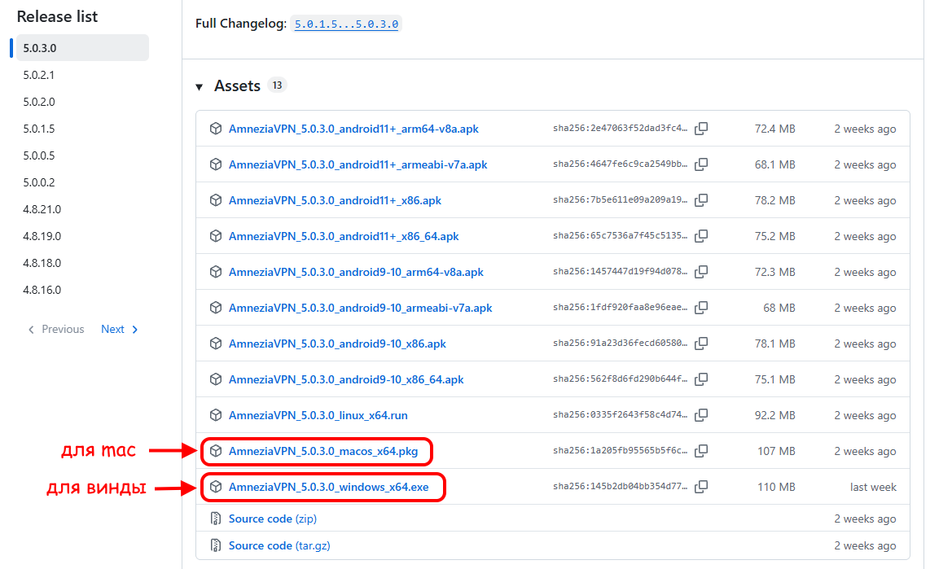Click the Previous pagination button
Viewport: 952px width, 569px height.
point(56,330)
